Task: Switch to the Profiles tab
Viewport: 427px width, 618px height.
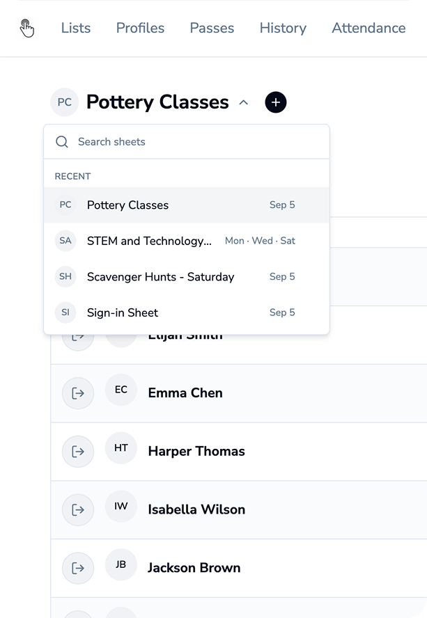Action: pos(140,28)
